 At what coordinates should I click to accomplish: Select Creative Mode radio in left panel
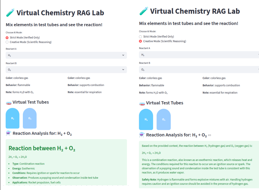coord(7,42)
